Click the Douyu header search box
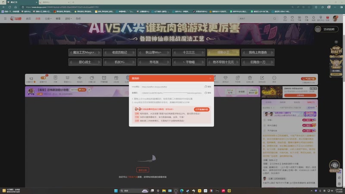Viewport: 345px width, 194px height. [x=255, y=19]
